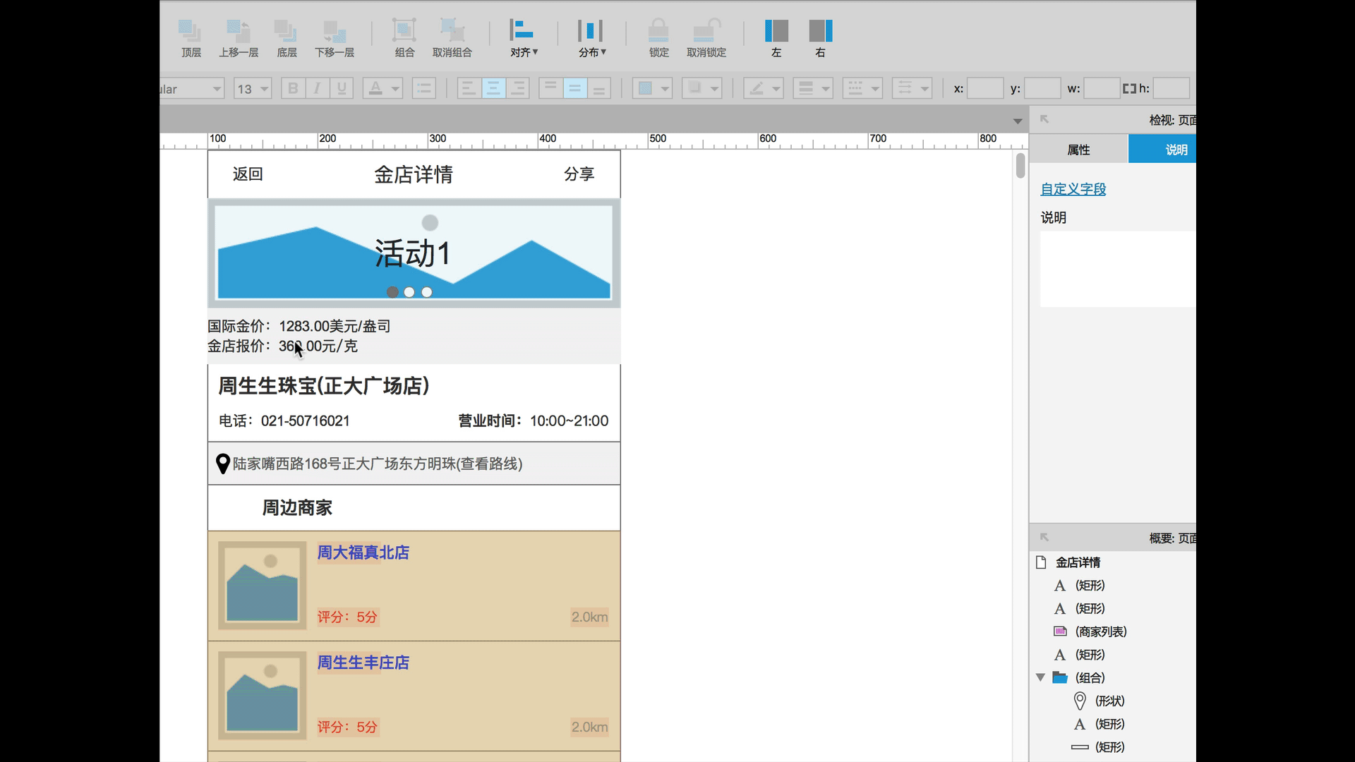This screenshot has height=762, width=1355.
Task: Open the font size 13 dropdown
Action: pos(265,89)
